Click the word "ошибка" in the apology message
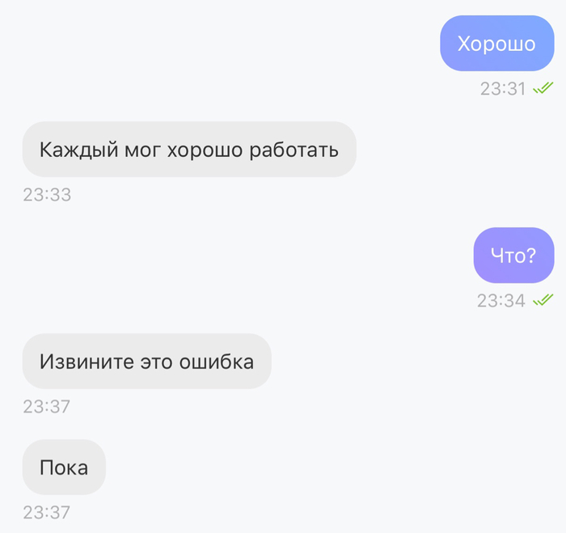Image resolution: width=566 pixels, height=533 pixels. [217, 362]
